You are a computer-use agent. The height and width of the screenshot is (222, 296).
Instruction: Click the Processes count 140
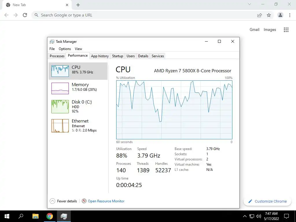(121, 170)
